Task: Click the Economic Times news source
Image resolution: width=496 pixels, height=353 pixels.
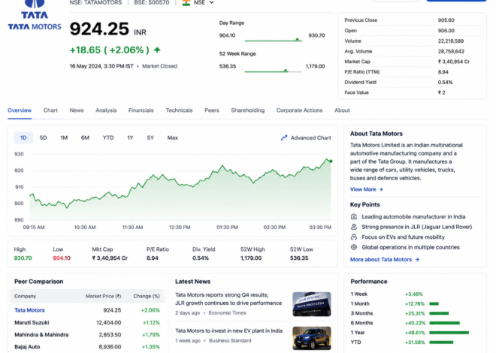Action: pyautogui.click(x=227, y=313)
